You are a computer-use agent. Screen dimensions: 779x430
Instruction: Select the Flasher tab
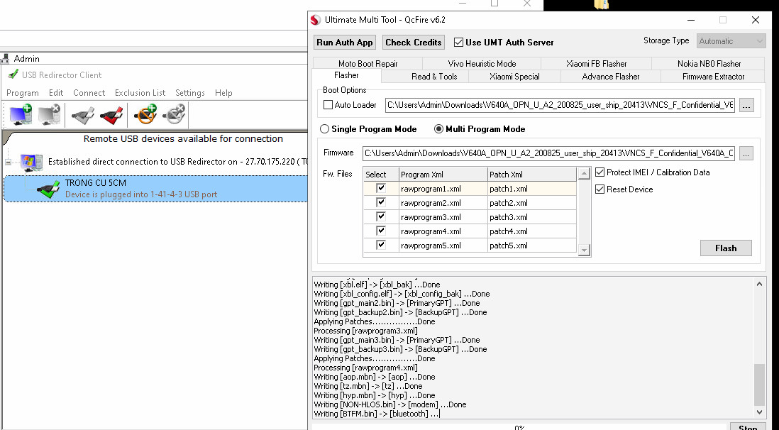(346, 75)
